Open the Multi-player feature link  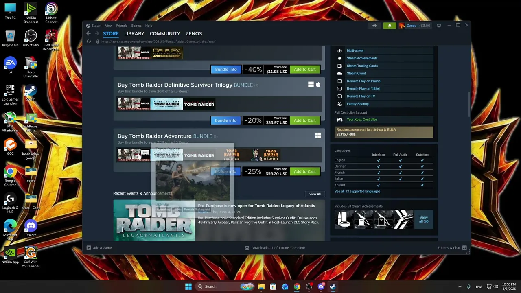click(x=355, y=51)
